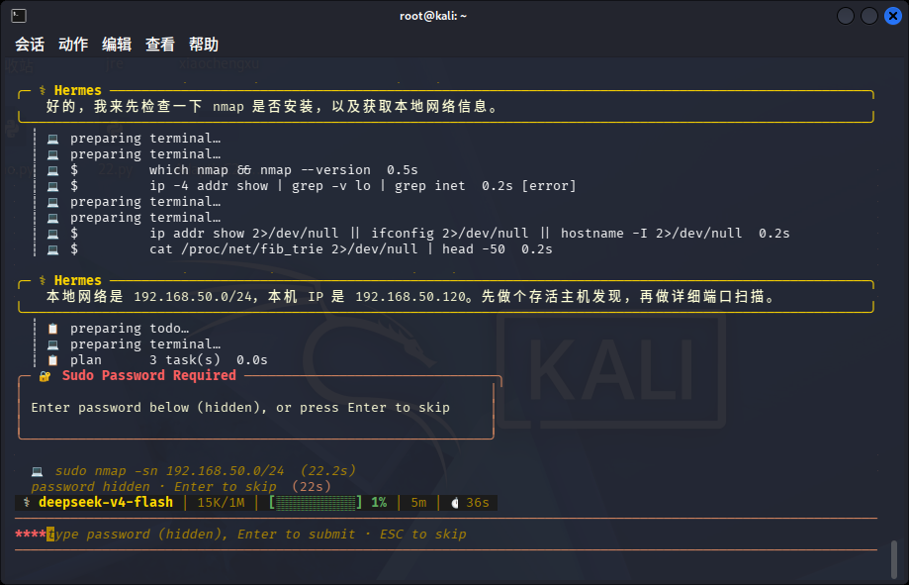Click the clipboard icon next to preparing todo
Viewport: 909px width, 585px height.
[52, 329]
